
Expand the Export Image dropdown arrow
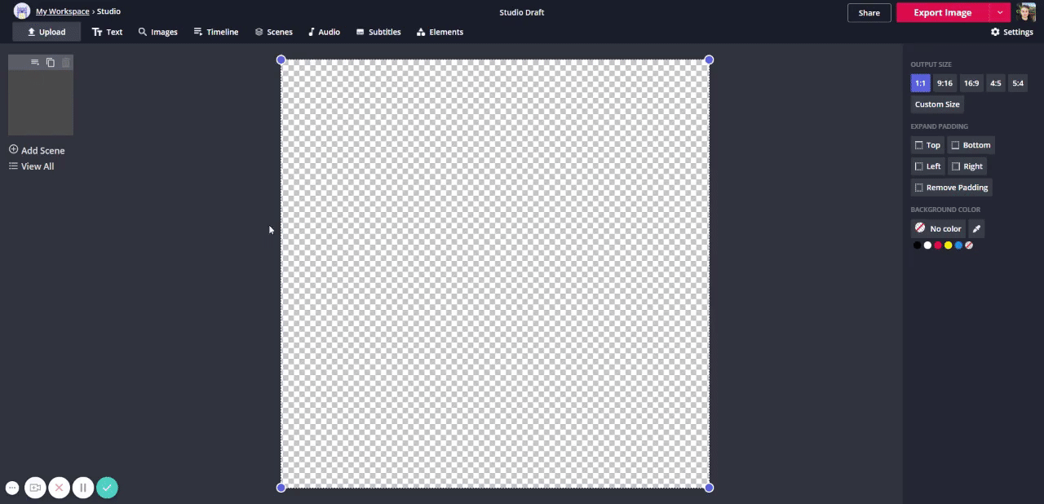(x=1000, y=12)
